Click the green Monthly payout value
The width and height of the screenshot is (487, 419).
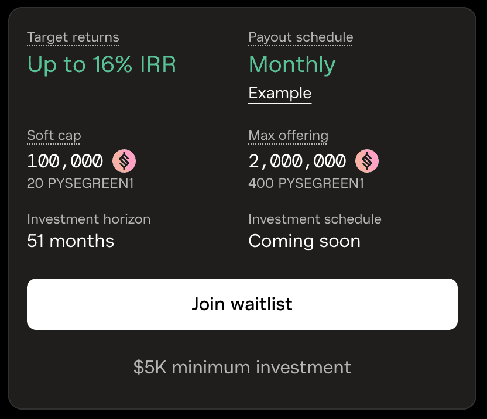click(x=292, y=64)
